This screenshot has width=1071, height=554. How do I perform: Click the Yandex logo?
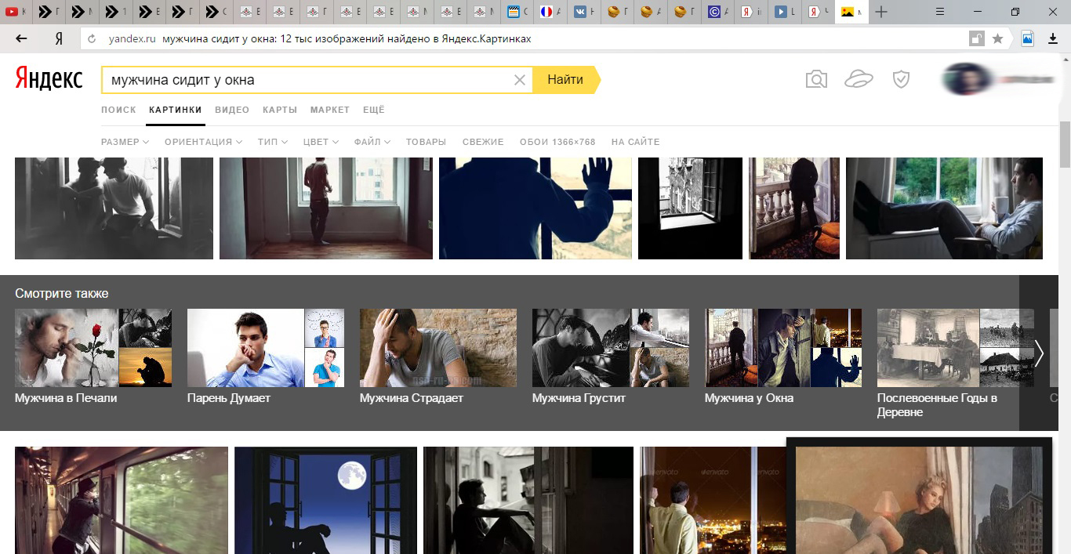coord(49,79)
